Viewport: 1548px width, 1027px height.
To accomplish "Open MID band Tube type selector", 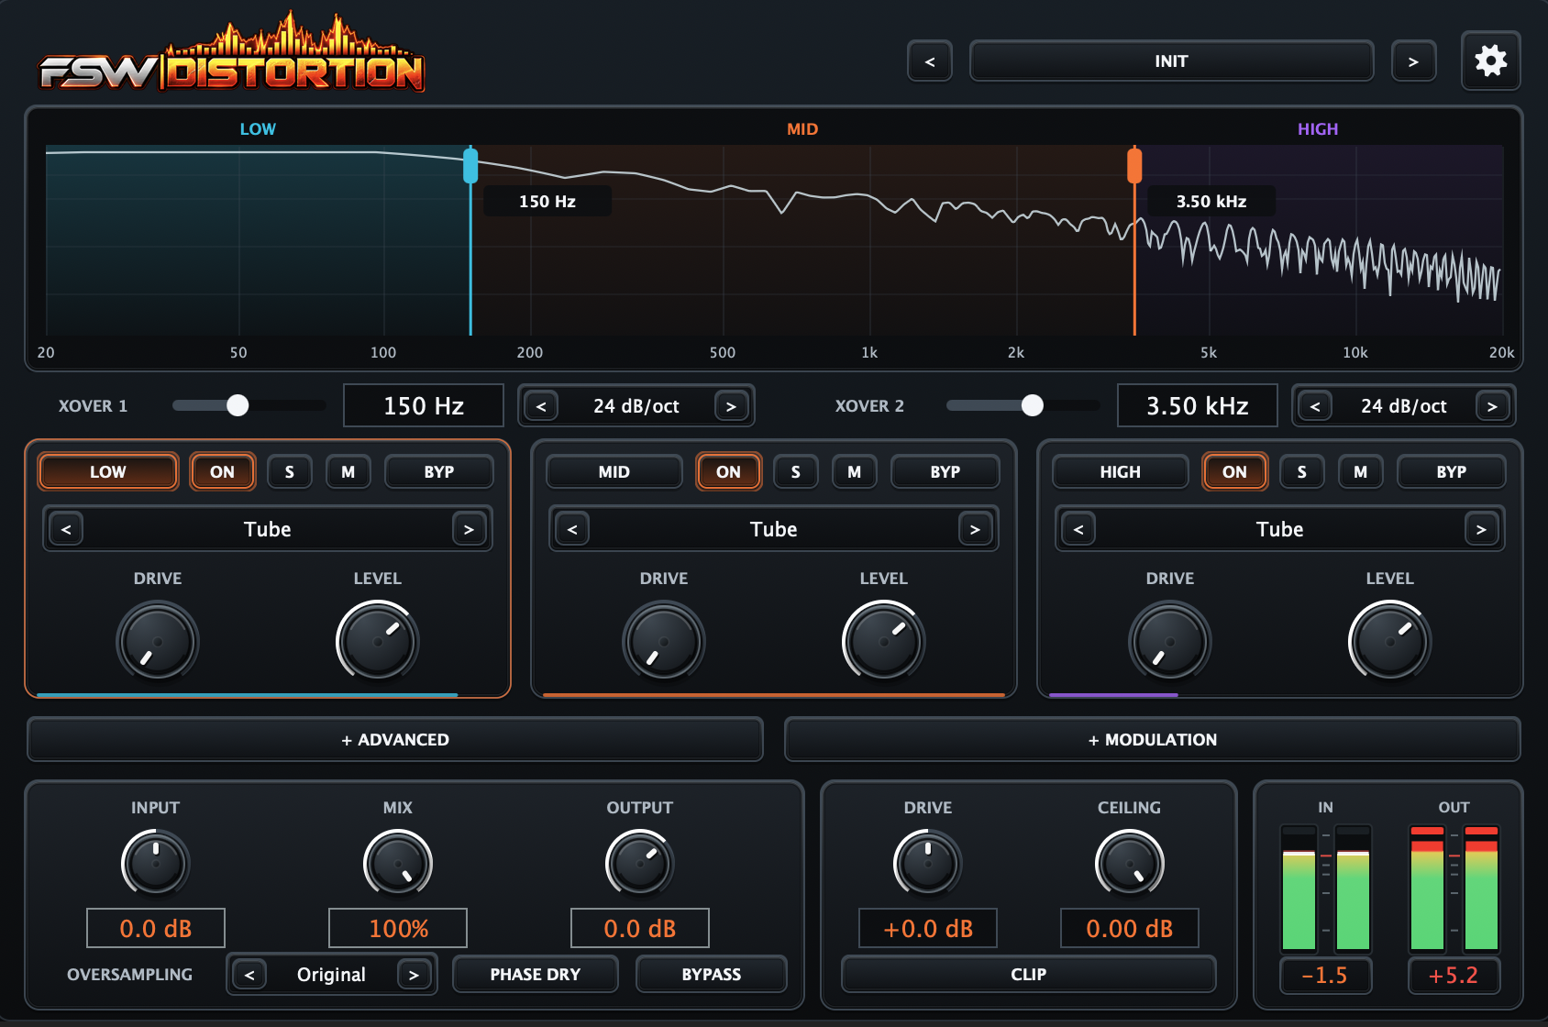I will tap(774, 529).
